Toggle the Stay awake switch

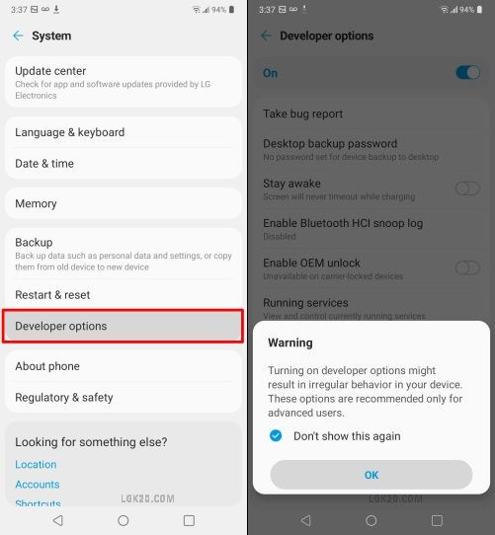(467, 189)
